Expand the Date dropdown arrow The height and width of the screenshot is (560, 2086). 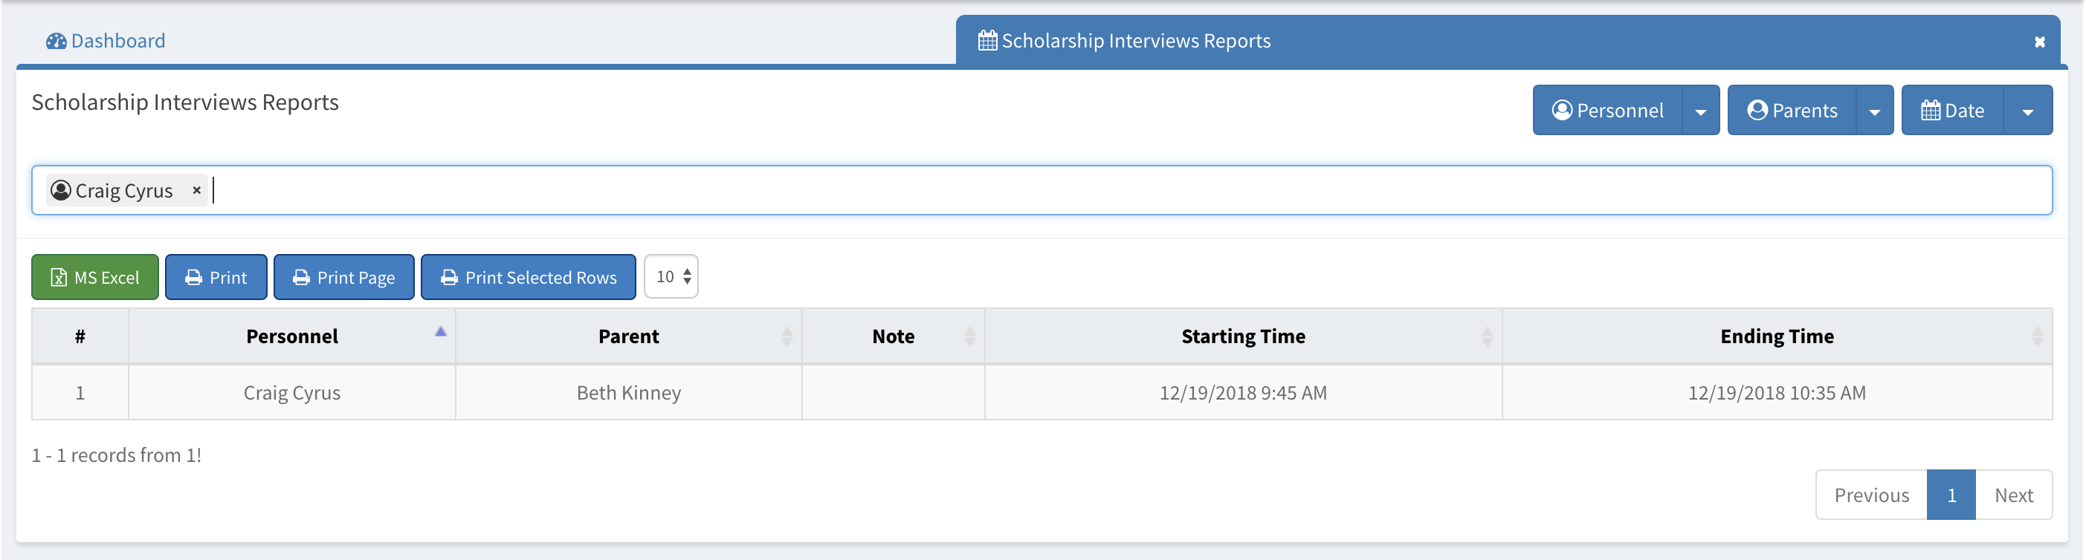pos(2028,111)
